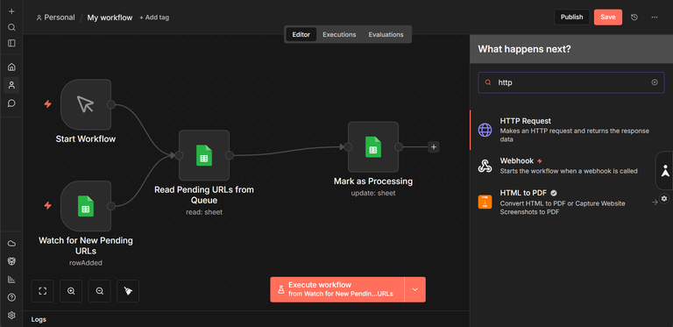Click the lightning bolt beside Watch for New Pending URLs
Screen dimensions: 673x327
[x=47, y=205]
